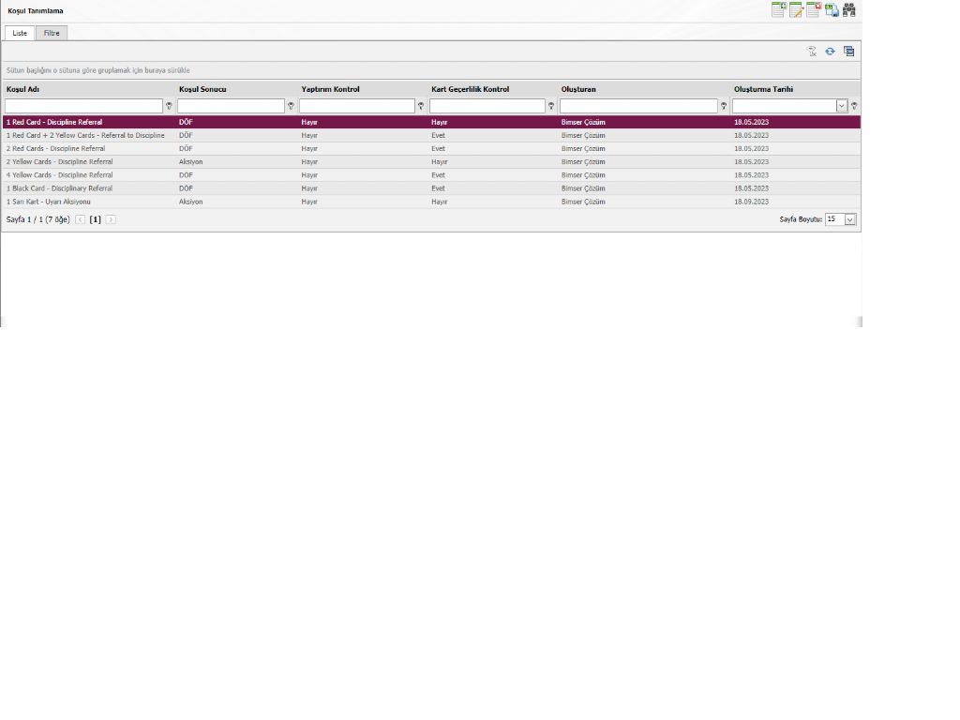960x720 pixels.
Task: Expand the Oluşturma Tarihi date dropdown
Action: pos(842,106)
